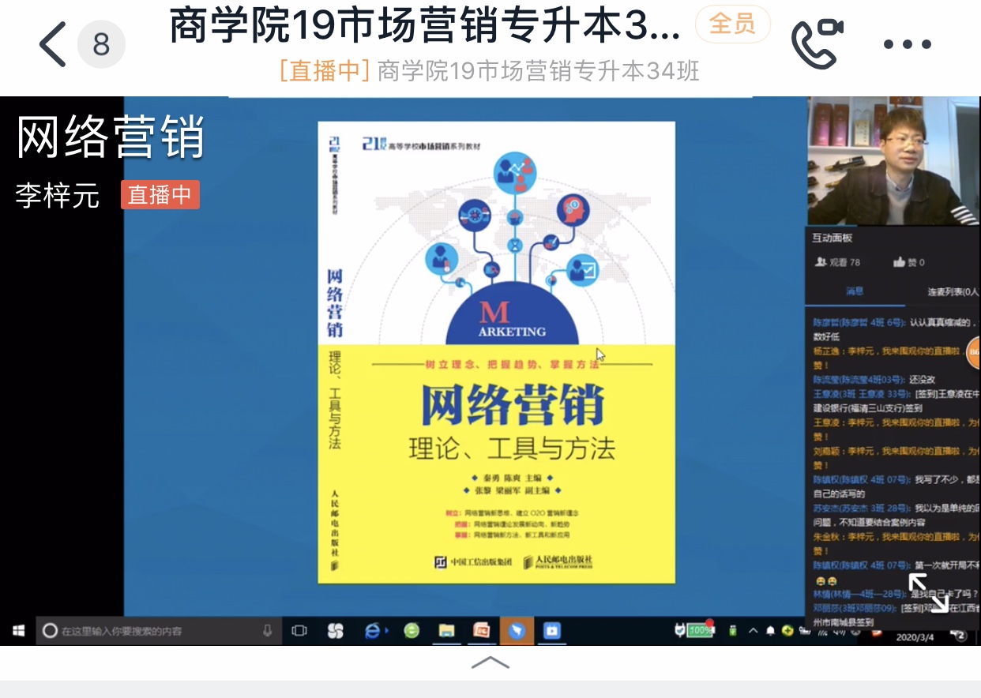Image resolution: width=981 pixels, height=698 pixels.
Task: Click the 2020/3/4 taskbar date
Action: tap(915, 636)
